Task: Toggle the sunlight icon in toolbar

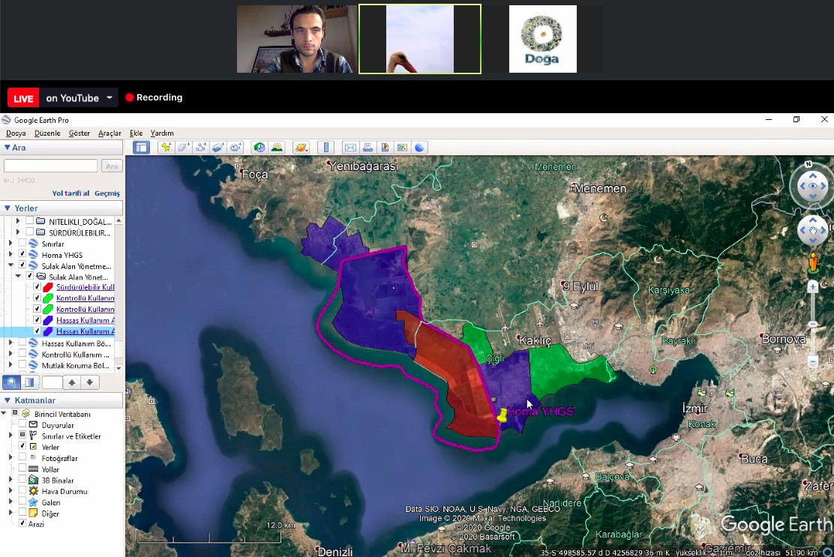Action: (277, 148)
